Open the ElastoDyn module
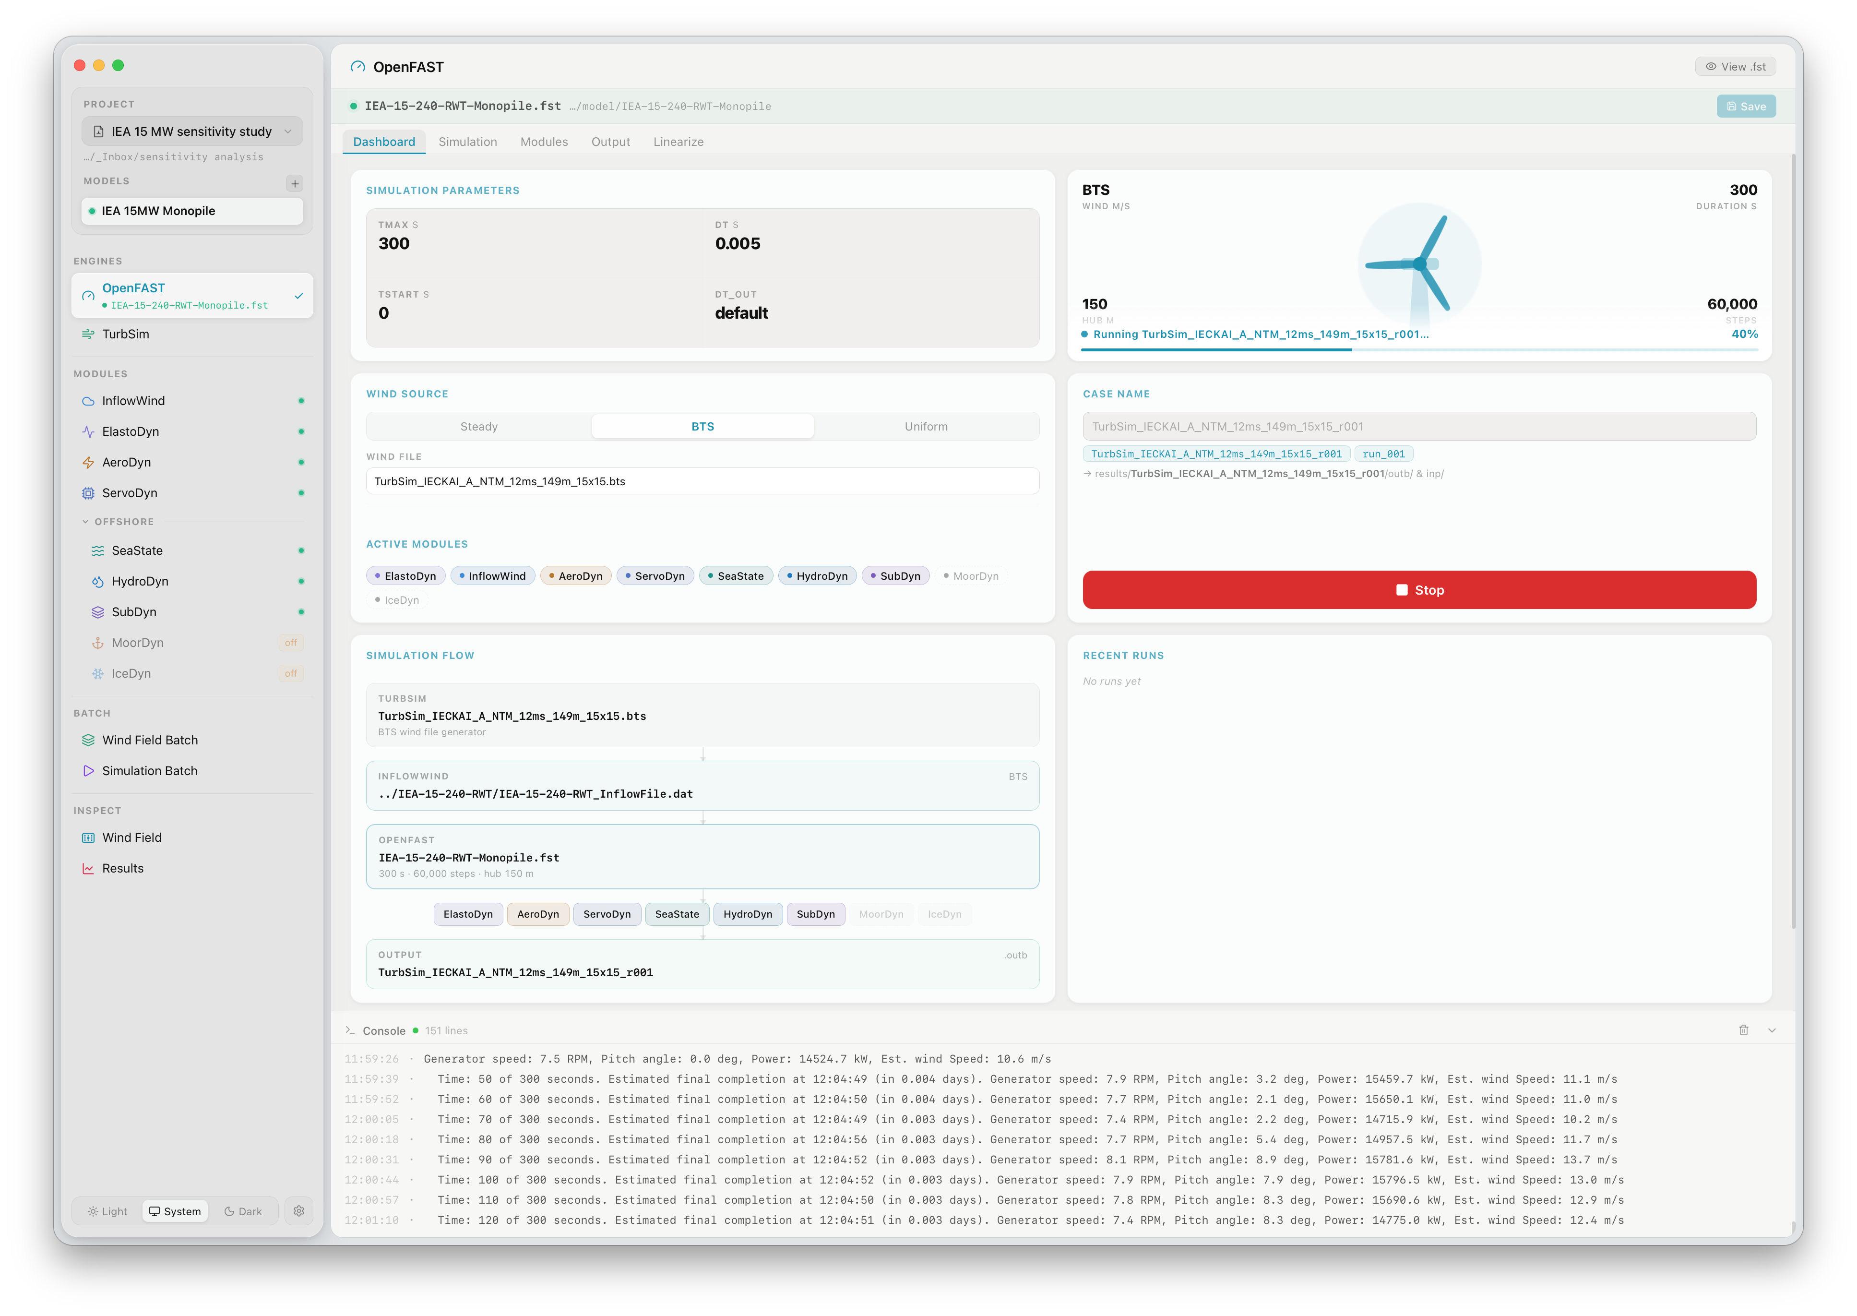The height and width of the screenshot is (1316, 1857). 192,432
